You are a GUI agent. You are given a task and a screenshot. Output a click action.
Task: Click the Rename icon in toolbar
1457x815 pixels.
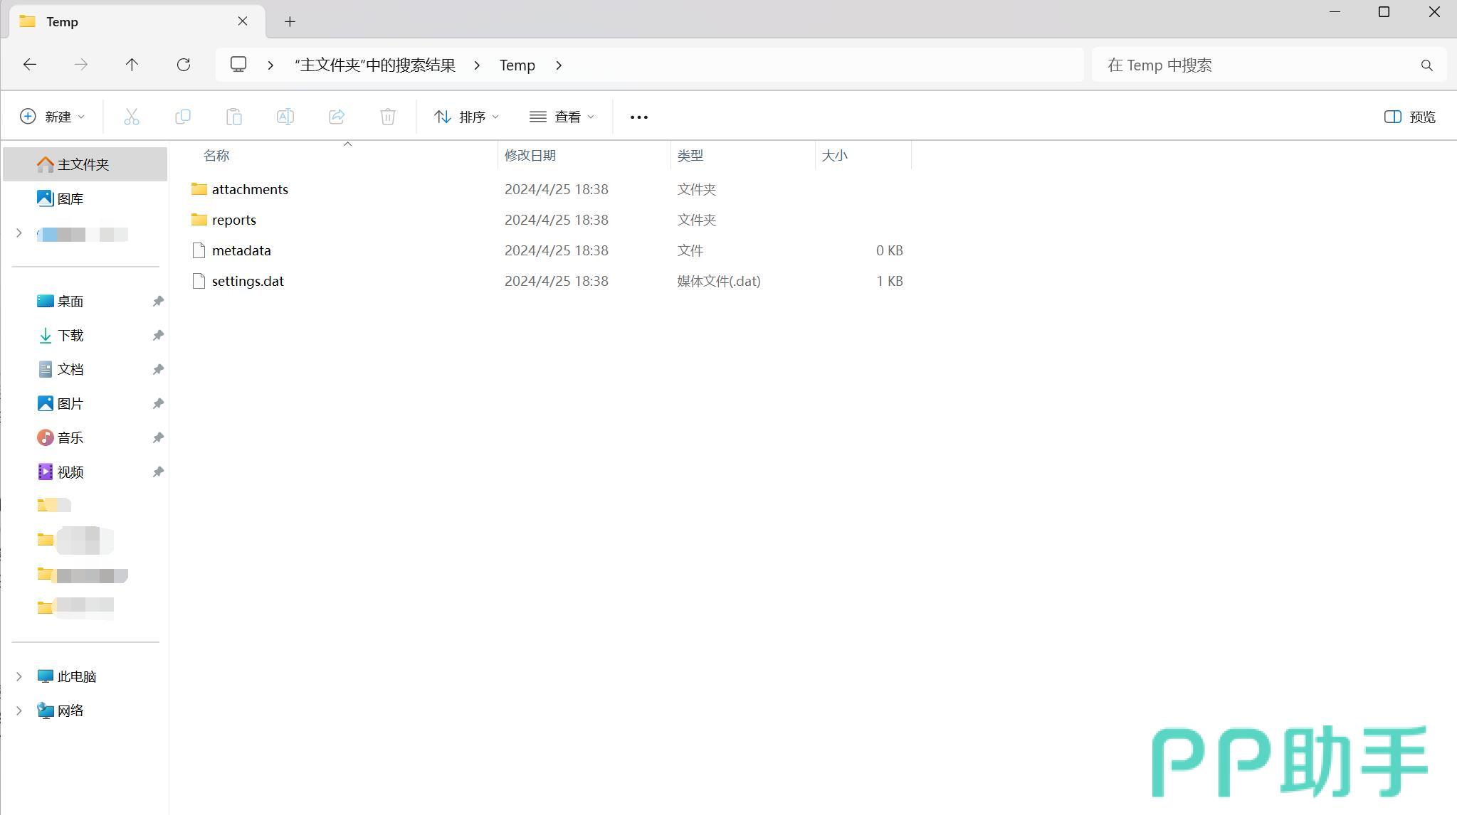coord(285,117)
